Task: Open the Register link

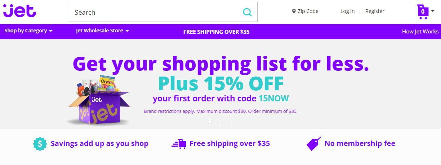Action: (375, 11)
